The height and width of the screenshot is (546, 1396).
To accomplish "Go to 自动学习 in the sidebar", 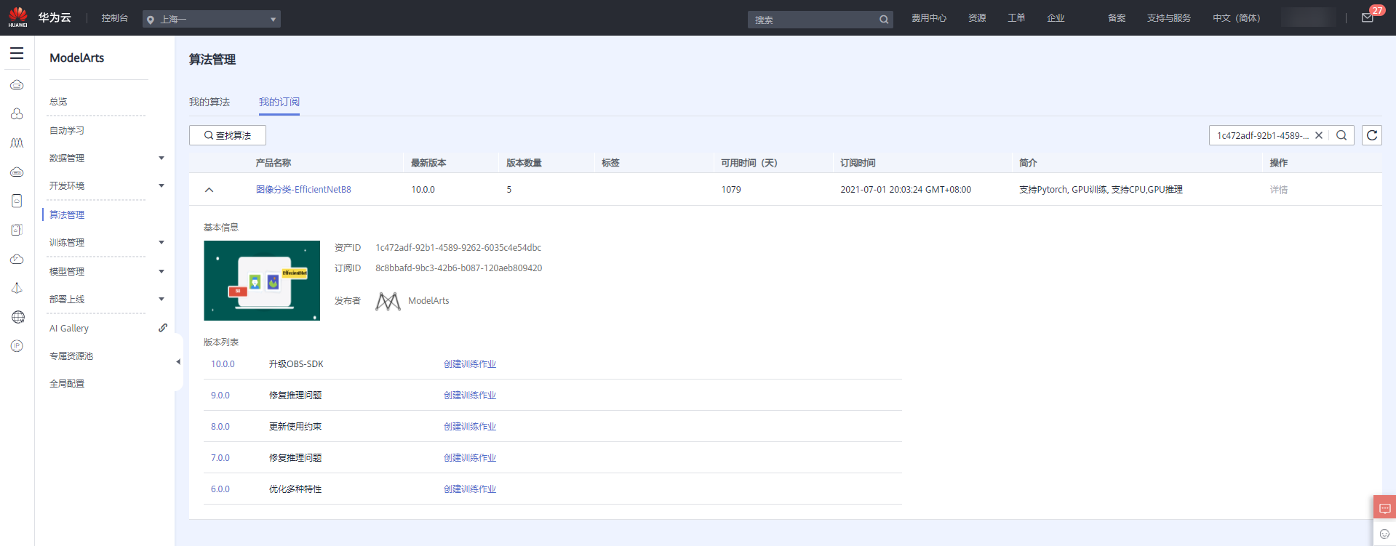I will tap(67, 131).
